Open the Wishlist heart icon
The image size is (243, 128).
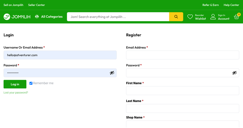click(190, 17)
